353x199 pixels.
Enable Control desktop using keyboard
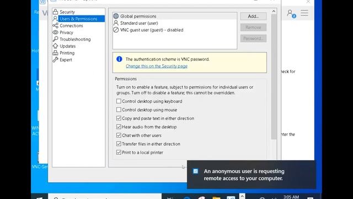(x=119, y=101)
